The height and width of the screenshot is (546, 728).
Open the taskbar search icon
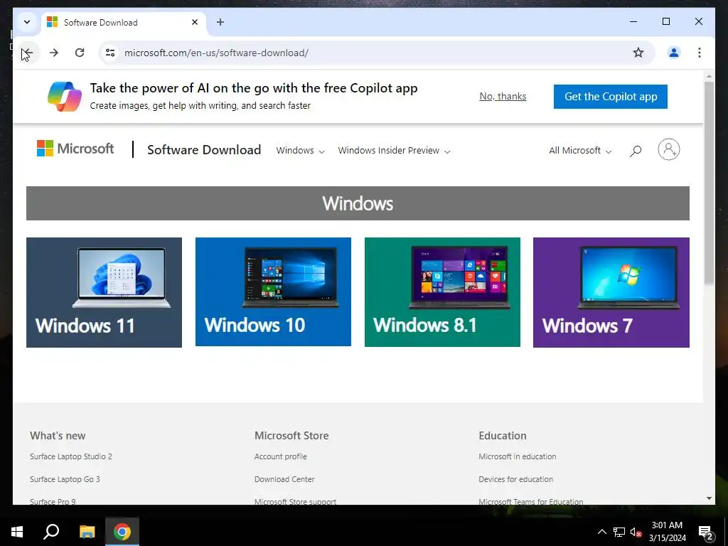pyautogui.click(x=51, y=532)
